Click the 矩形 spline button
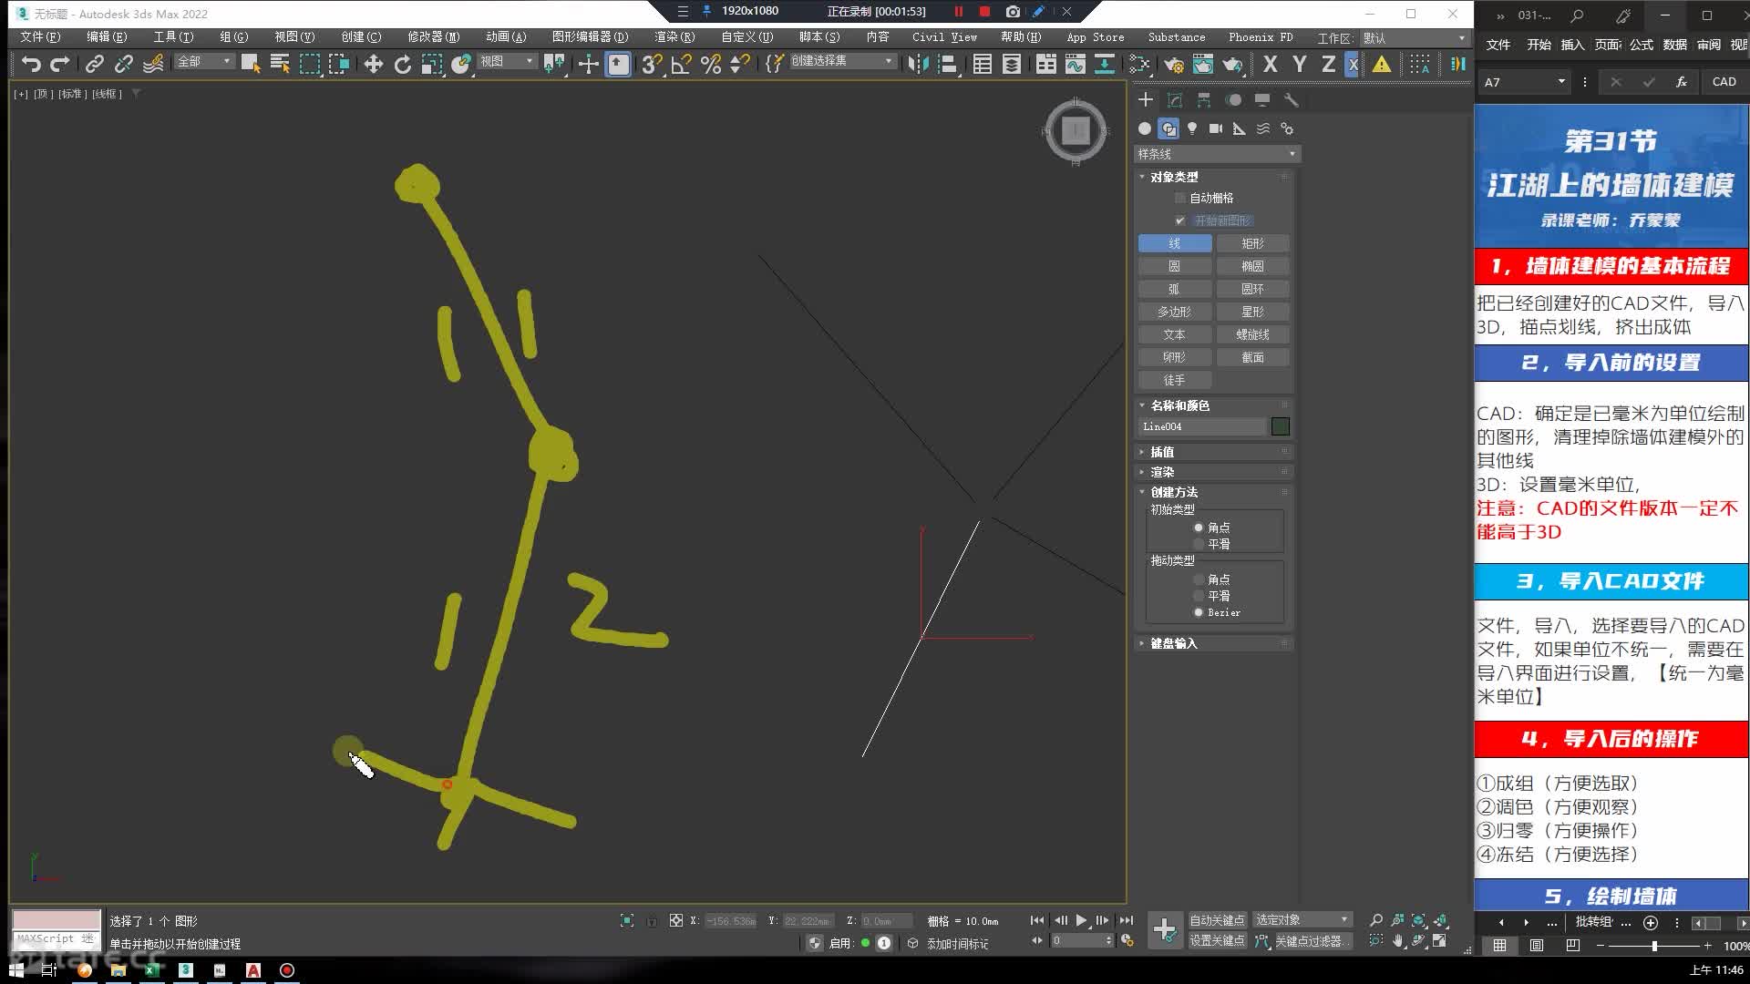 click(x=1253, y=243)
